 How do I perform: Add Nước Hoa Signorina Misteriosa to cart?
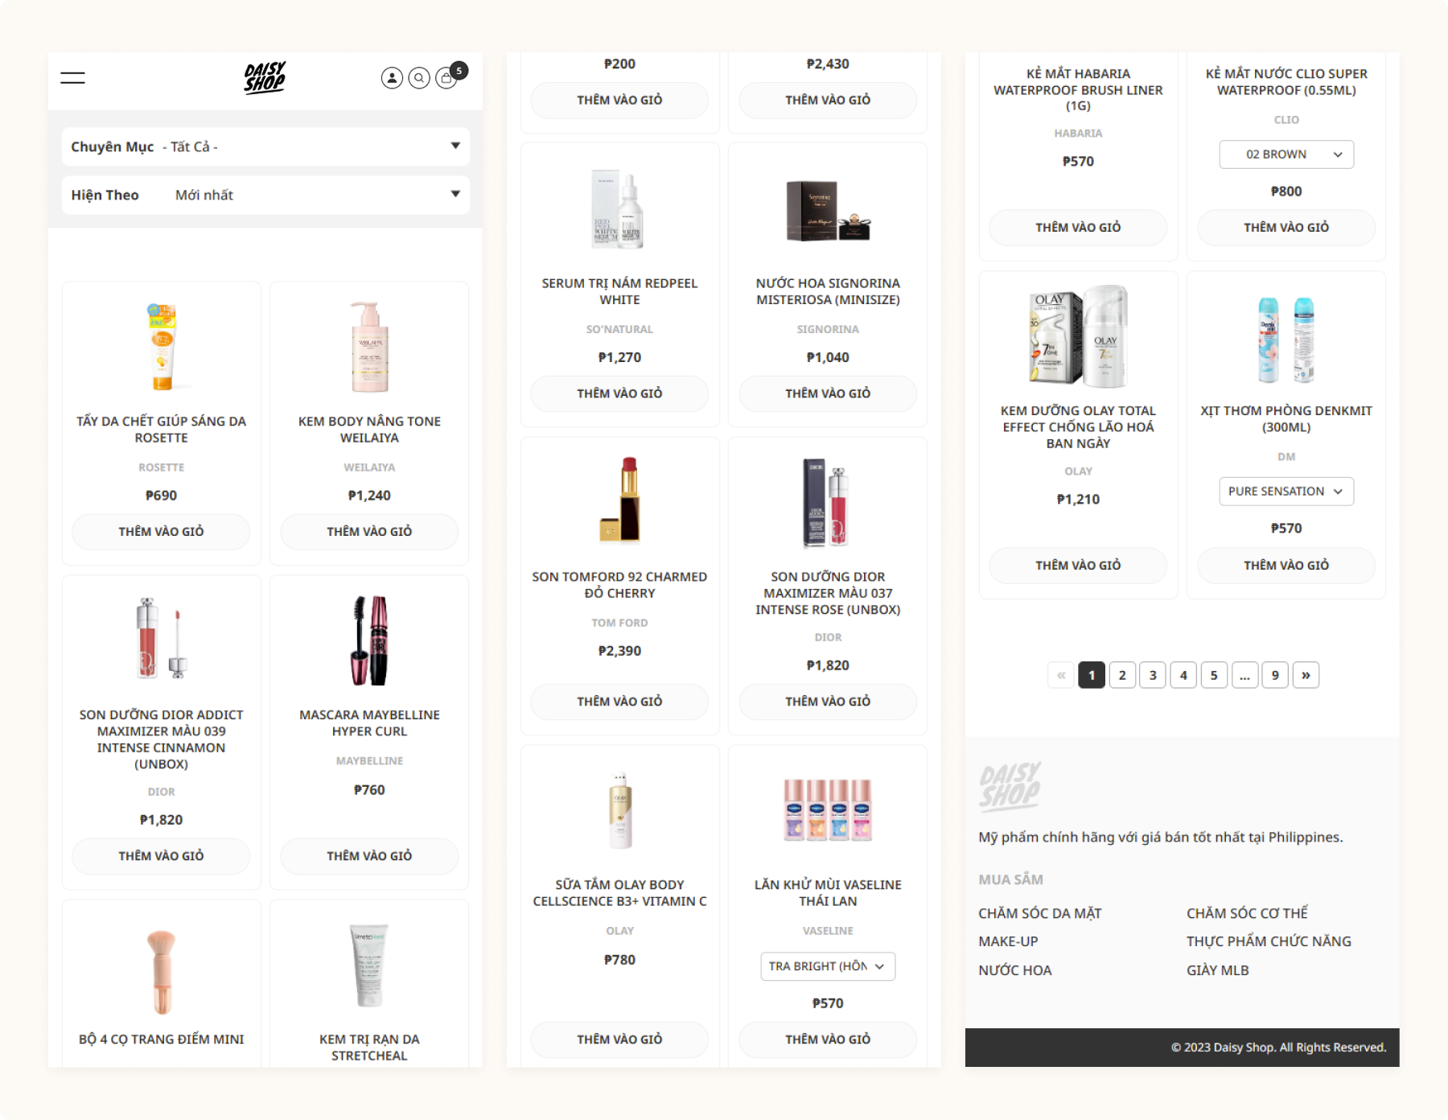[828, 393]
